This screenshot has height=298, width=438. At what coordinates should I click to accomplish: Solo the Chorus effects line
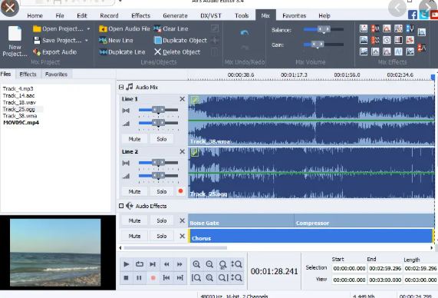pyautogui.click(x=161, y=236)
